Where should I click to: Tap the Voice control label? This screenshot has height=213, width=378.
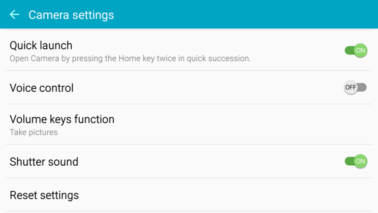point(42,88)
